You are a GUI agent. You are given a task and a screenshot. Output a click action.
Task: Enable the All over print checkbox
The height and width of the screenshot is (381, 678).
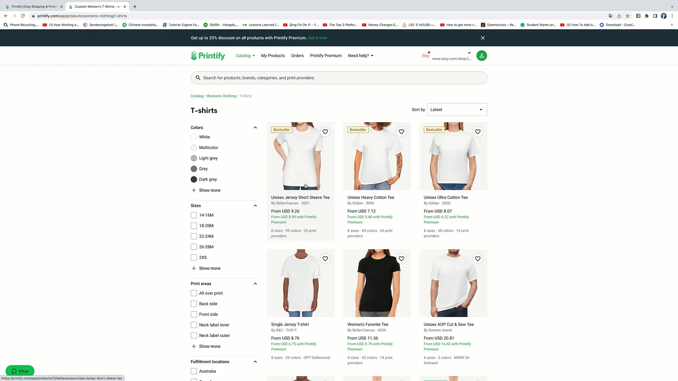[194, 293]
